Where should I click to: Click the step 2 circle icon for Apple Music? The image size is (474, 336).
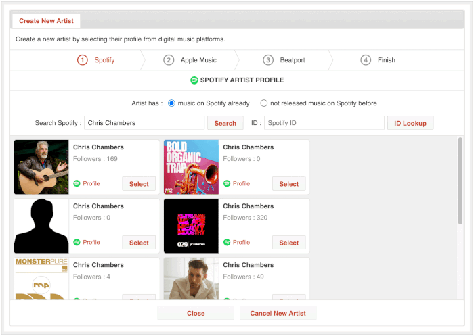coord(169,60)
